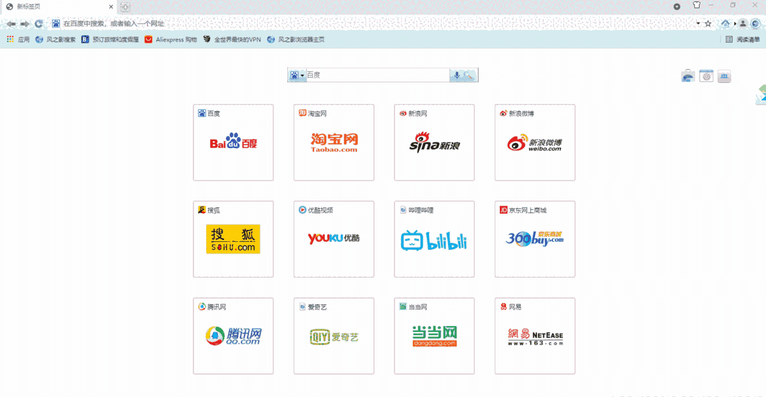Open the 当当网 Dangdang tile
Image resolution: width=766 pixels, height=397 pixels.
point(434,336)
